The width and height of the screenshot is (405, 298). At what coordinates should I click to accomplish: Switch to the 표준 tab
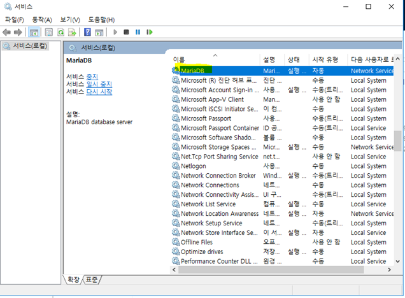pyautogui.click(x=92, y=280)
